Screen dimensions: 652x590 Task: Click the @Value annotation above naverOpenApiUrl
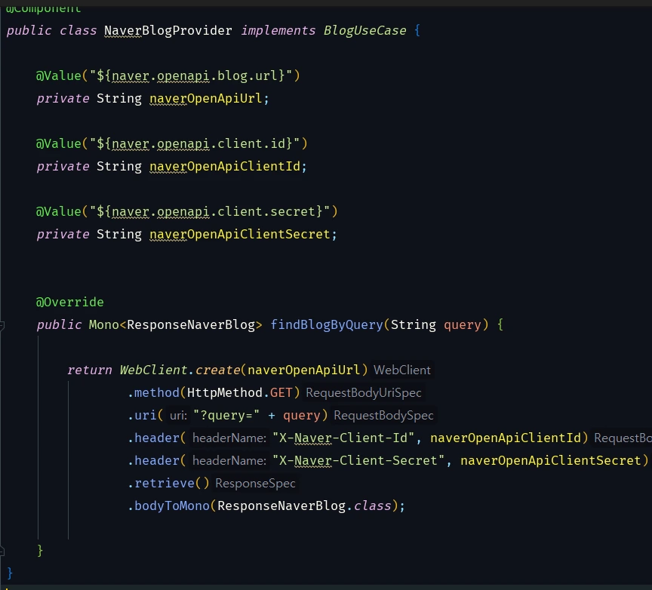tap(59, 75)
